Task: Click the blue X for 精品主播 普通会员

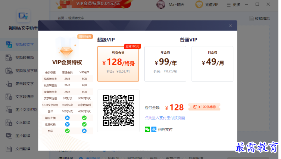Action: point(67,118)
